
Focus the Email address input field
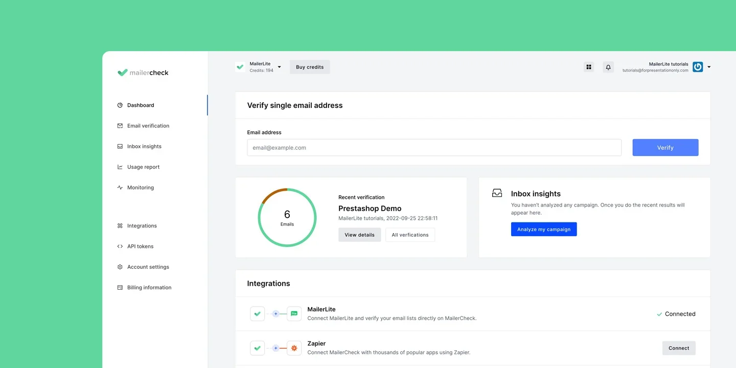coord(434,148)
